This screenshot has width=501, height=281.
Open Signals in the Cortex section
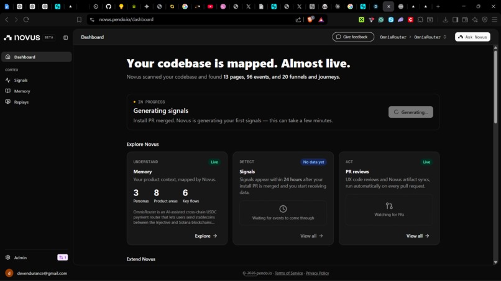point(21,80)
